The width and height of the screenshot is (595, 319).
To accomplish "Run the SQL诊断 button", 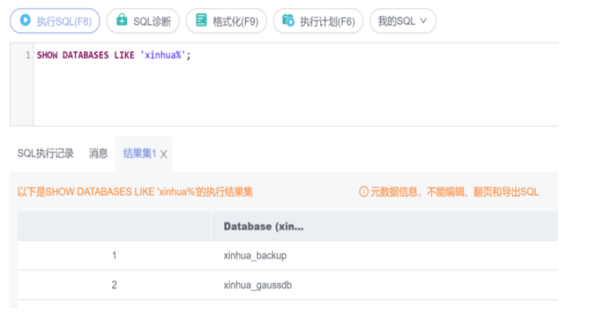I will click(143, 22).
